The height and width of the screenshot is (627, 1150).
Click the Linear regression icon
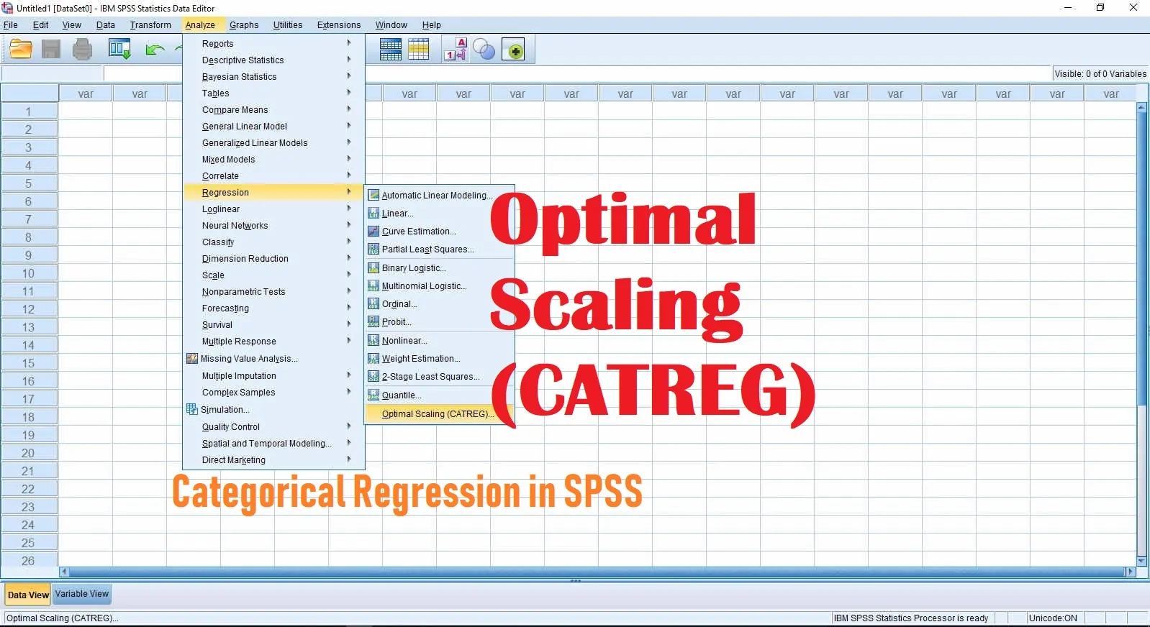pyautogui.click(x=373, y=213)
